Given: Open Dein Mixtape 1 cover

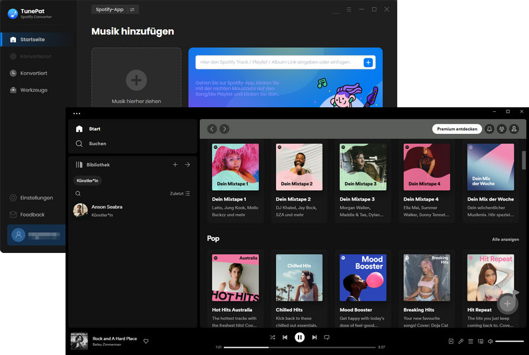Looking at the screenshot, I should (x=236, y=167).
